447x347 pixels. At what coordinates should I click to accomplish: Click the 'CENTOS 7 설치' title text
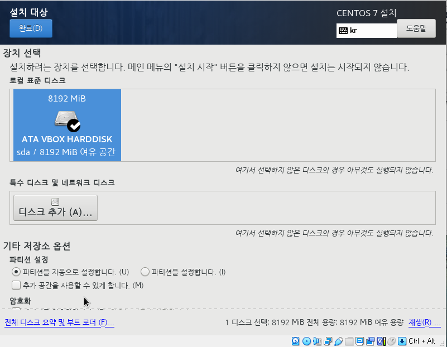(366, 13)
